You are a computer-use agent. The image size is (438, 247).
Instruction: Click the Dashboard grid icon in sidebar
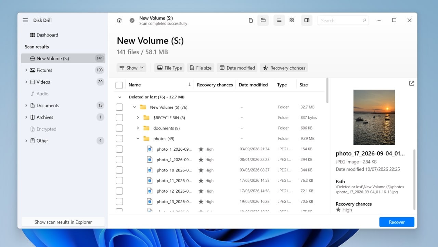[x=33, y=35]
